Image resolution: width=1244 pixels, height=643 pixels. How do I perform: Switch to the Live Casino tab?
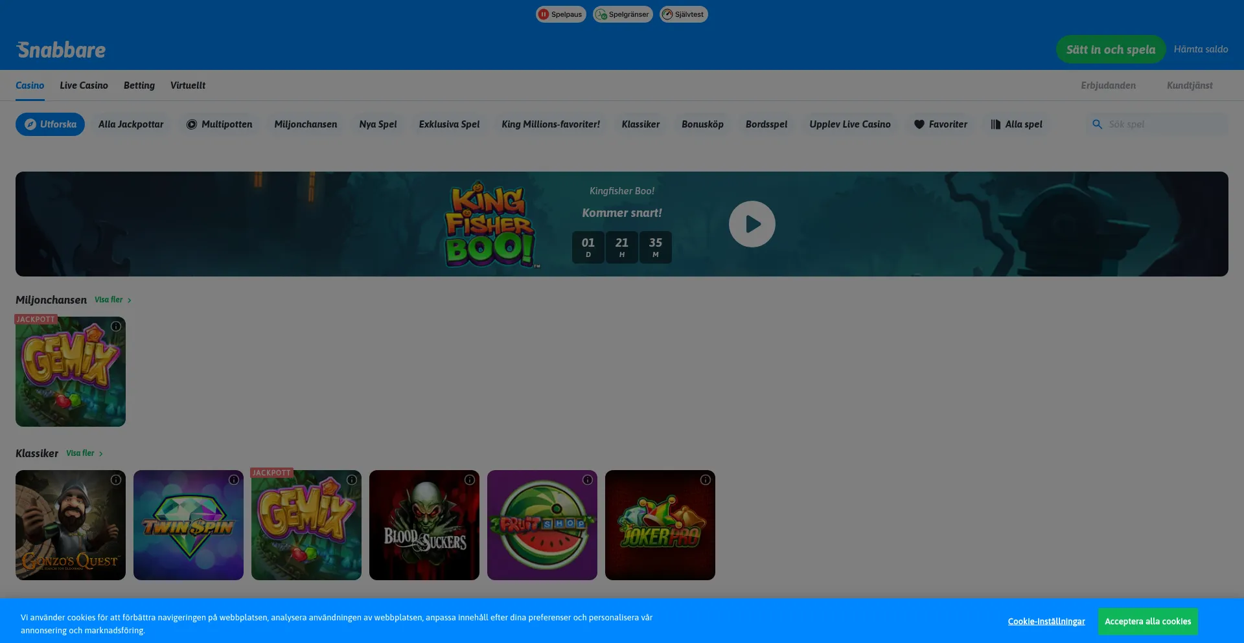click(x=84, y=85)
